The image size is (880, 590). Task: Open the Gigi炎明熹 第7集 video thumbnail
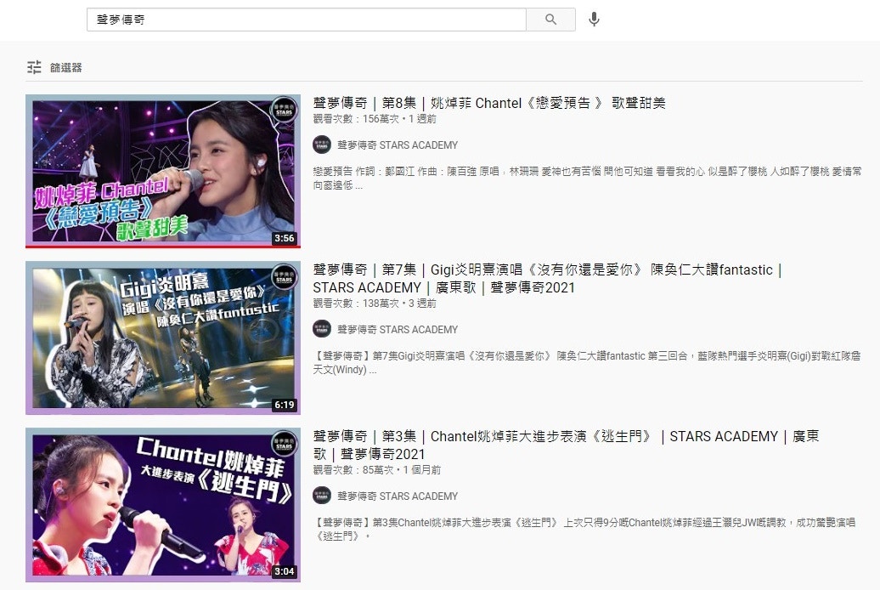click(162, 337)
